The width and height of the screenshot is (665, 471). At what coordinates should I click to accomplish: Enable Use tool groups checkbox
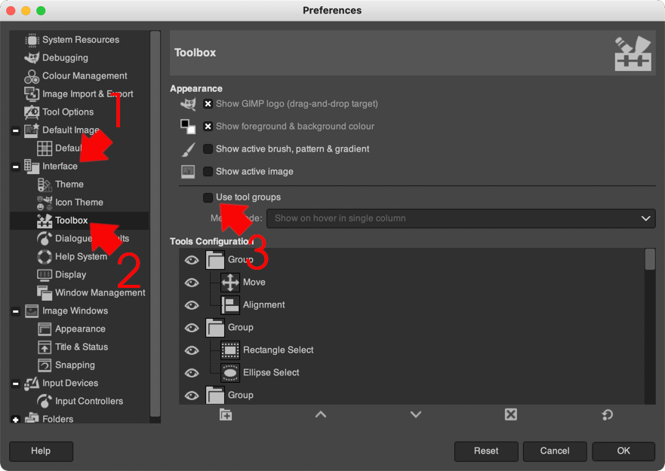[x=208, y=197]
